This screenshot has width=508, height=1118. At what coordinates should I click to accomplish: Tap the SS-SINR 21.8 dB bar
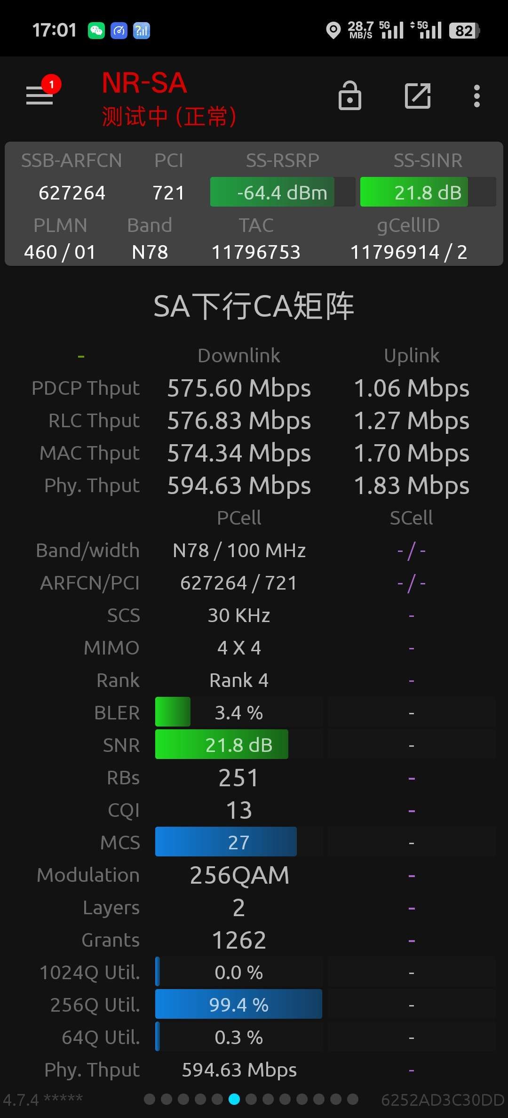click(428, 192)
